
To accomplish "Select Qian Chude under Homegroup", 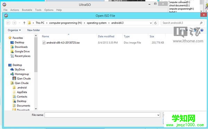I will [x=24, y=79].
